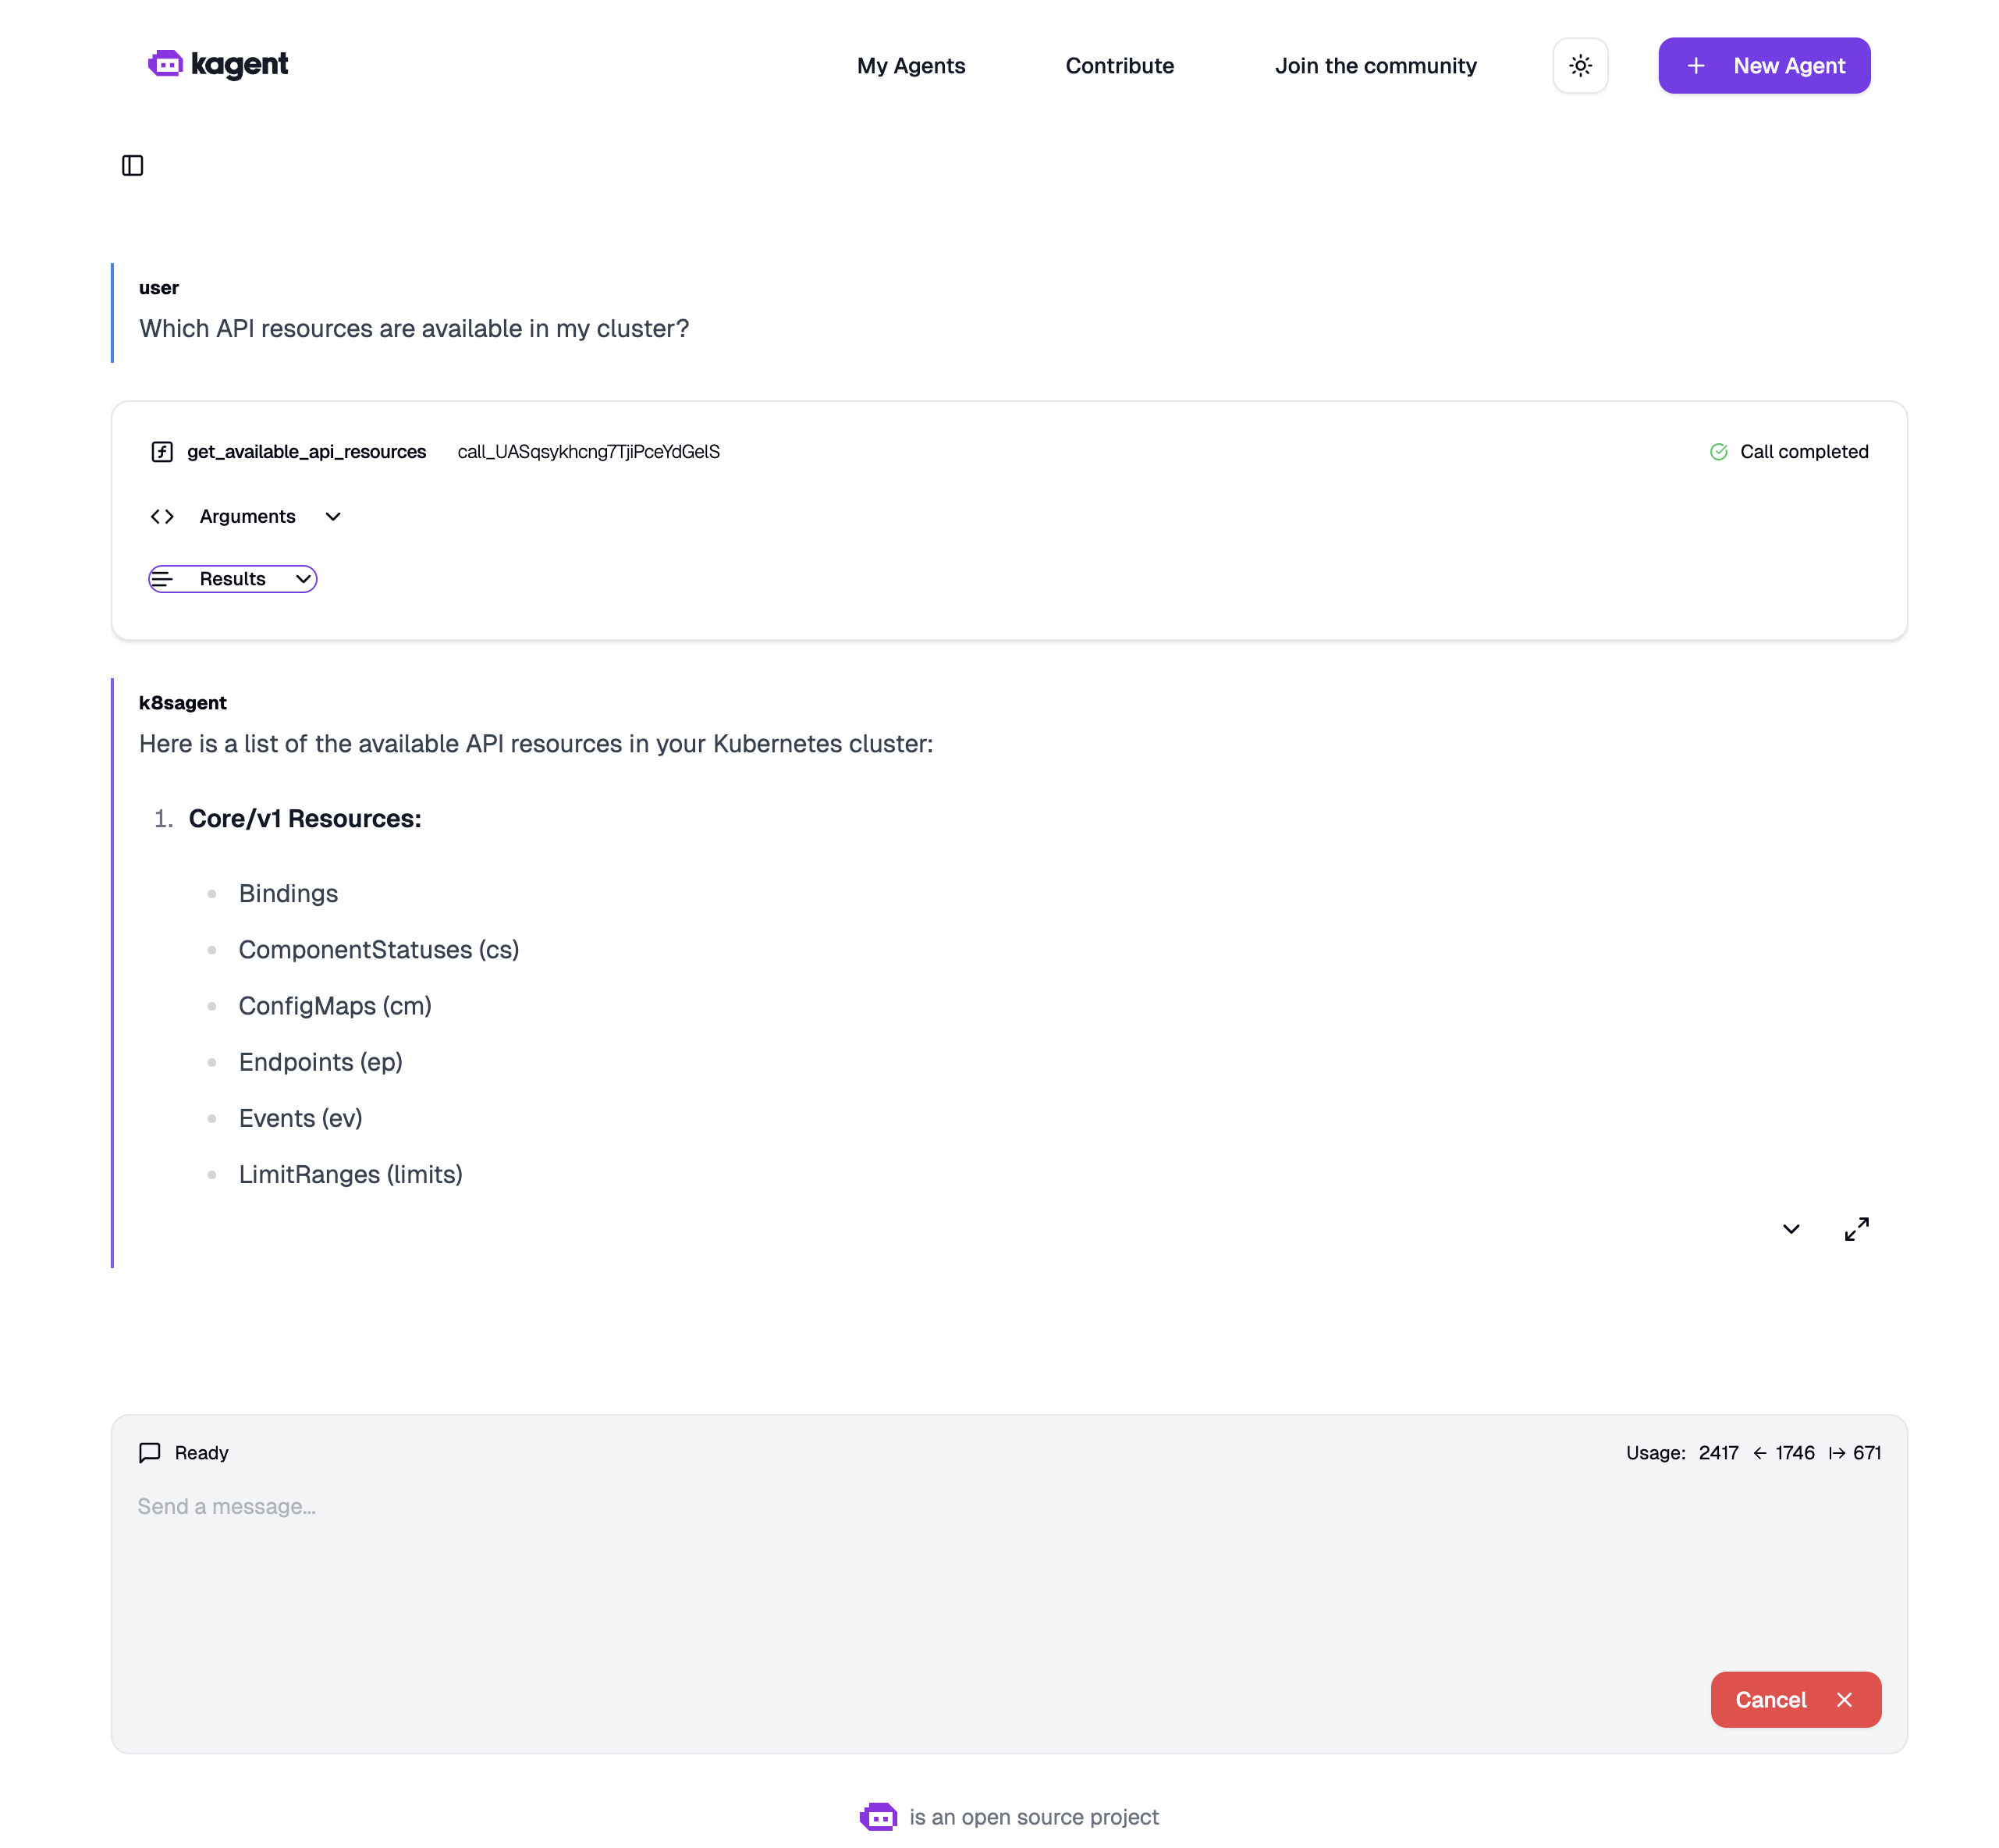Click the light/dark mode toggle sun icon
1999x1848 pixels.
(1581, 65)
